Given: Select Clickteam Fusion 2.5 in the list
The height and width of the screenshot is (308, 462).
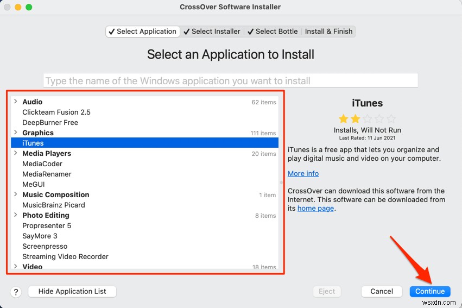Looking at the screenshot, I should [x=144, y=112].
